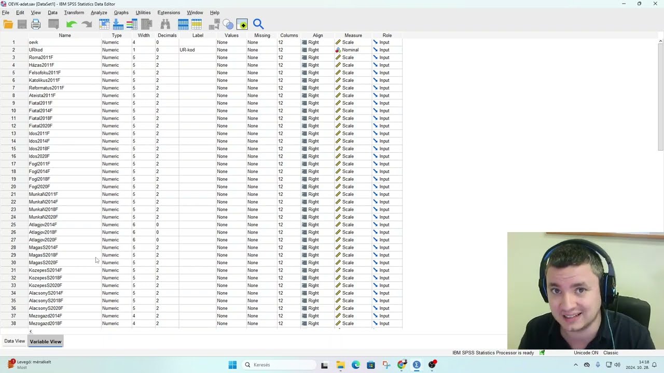Click the Decimals column header
This screenshot has width=664, height=373.
click(x=167, y=35)
